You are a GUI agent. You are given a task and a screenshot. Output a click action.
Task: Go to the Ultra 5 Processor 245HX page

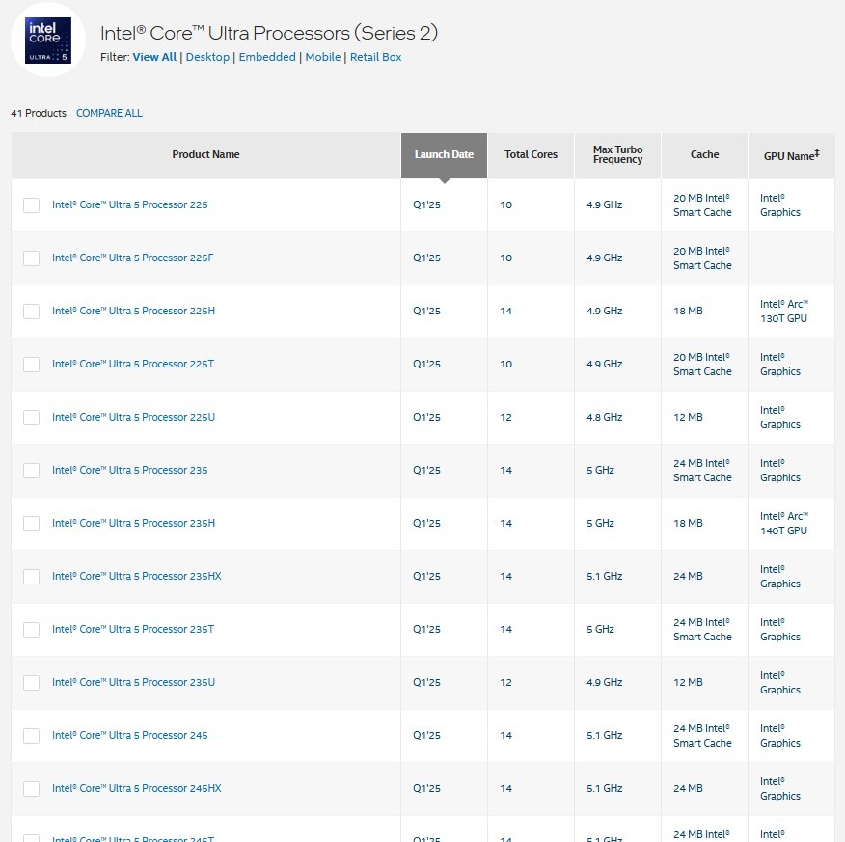(x=136, y=789)
